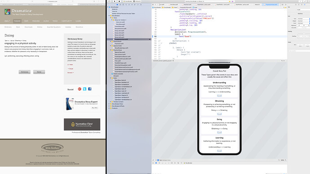Expand the Preview Content folder
Screen dimensions: 310x174
tap(111, 102)
